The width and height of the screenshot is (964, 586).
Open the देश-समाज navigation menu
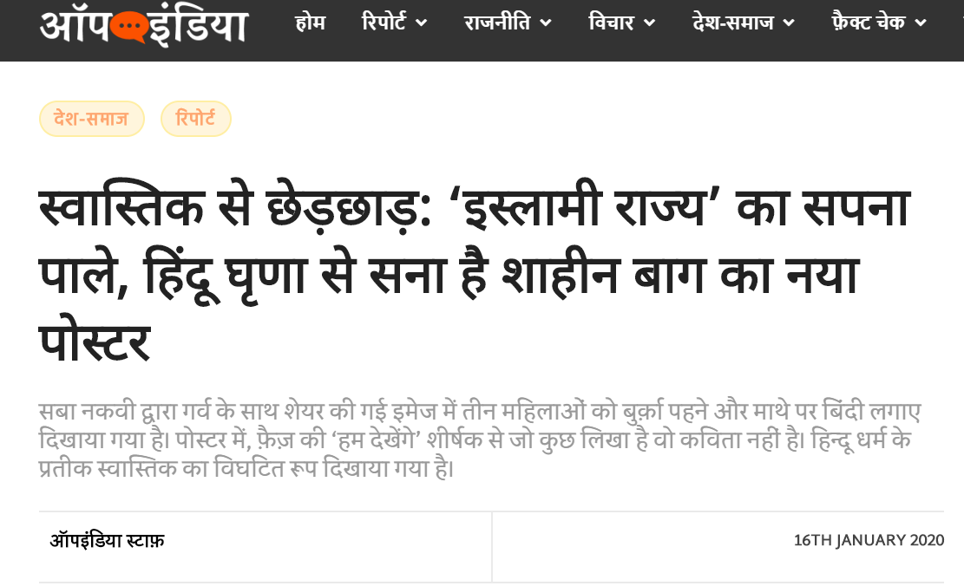pos(733,23)
